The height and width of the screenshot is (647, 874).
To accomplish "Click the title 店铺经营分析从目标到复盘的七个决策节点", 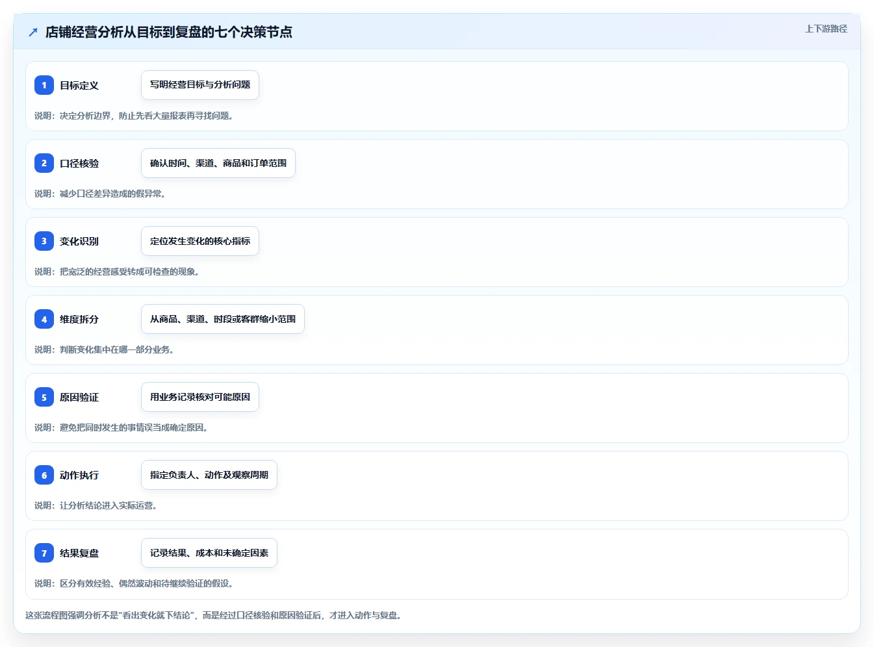I will pos(169,32).
